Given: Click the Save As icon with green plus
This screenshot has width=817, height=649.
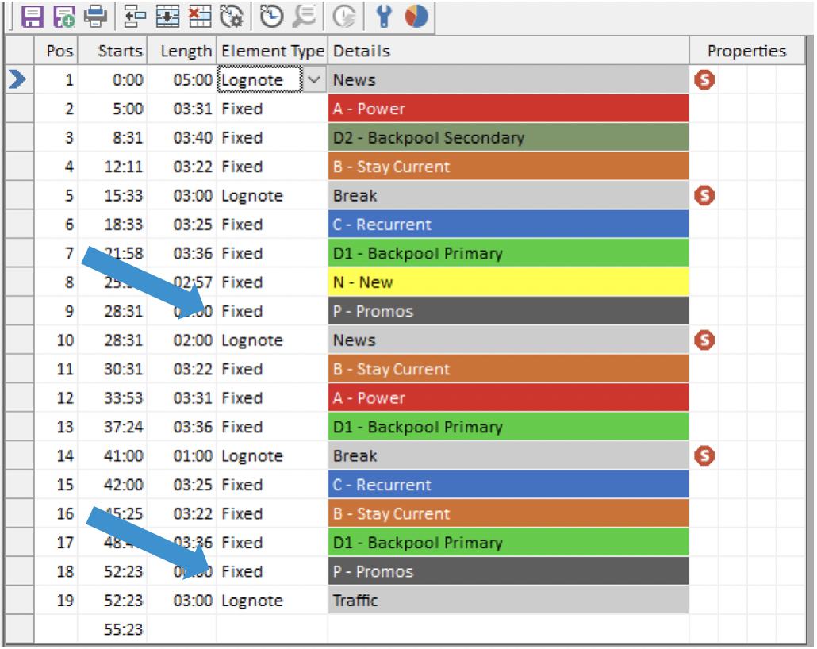Looking at the screenshot, I should coord(63,16).
